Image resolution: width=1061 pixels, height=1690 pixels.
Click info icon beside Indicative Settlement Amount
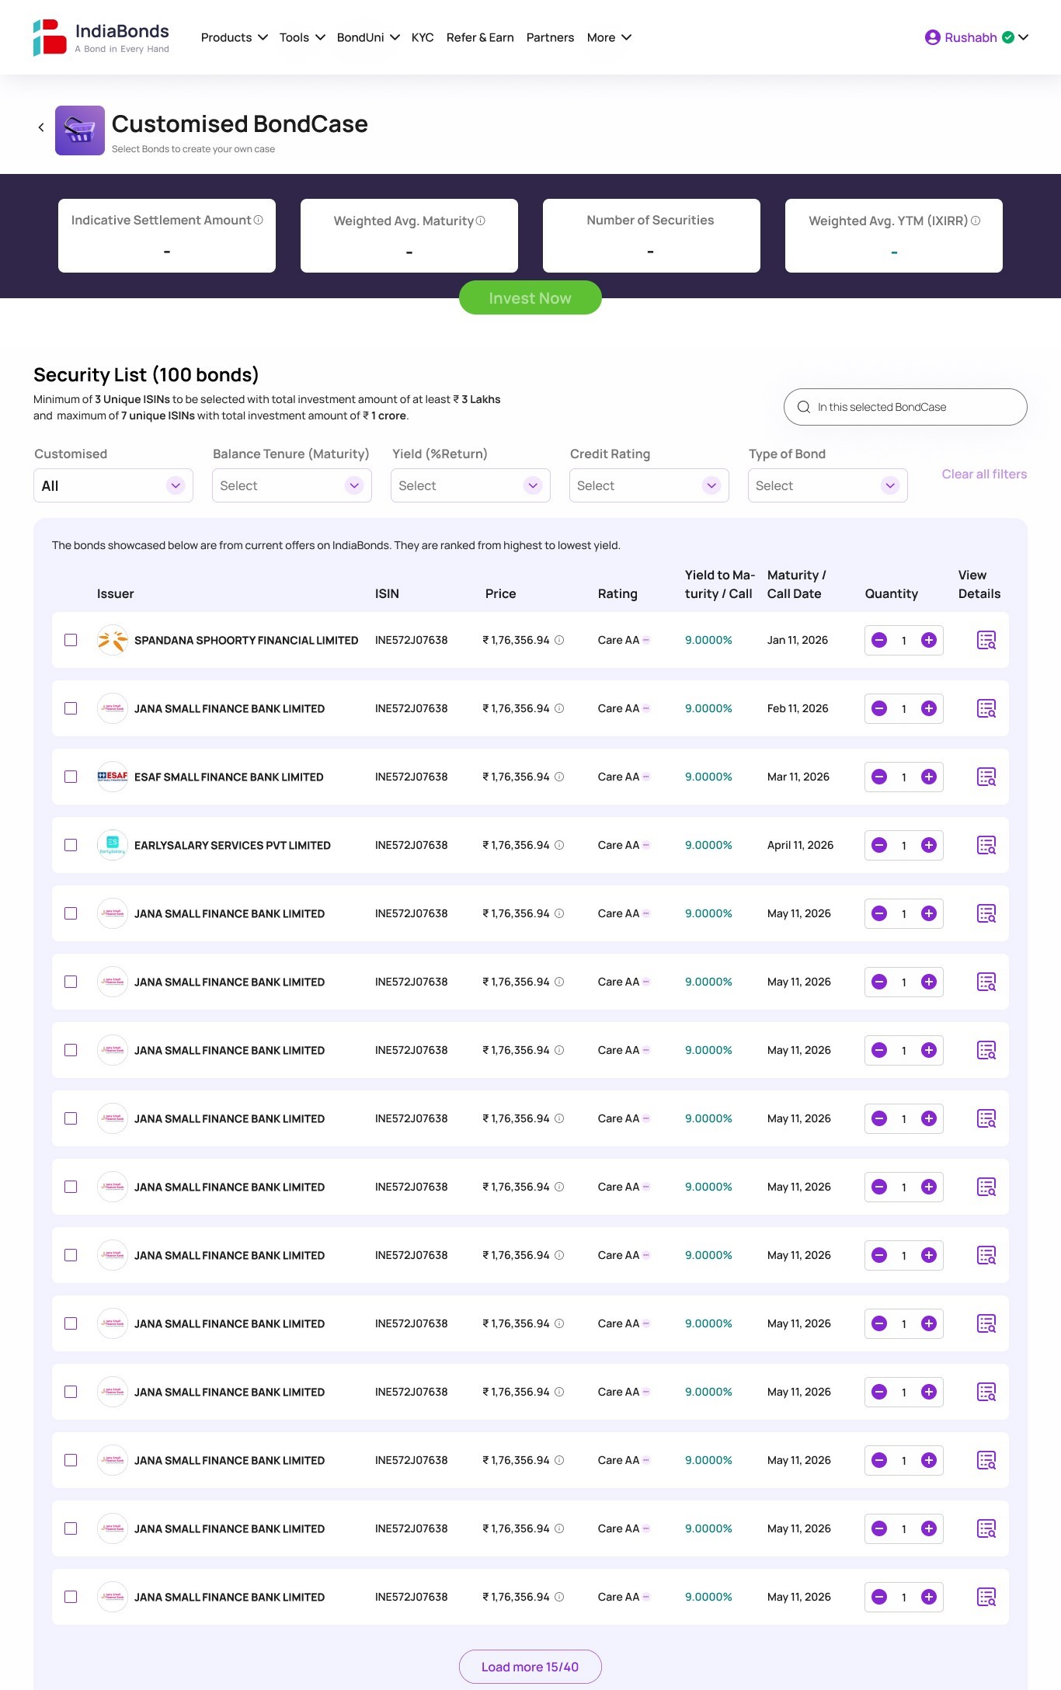click(259, 220)
